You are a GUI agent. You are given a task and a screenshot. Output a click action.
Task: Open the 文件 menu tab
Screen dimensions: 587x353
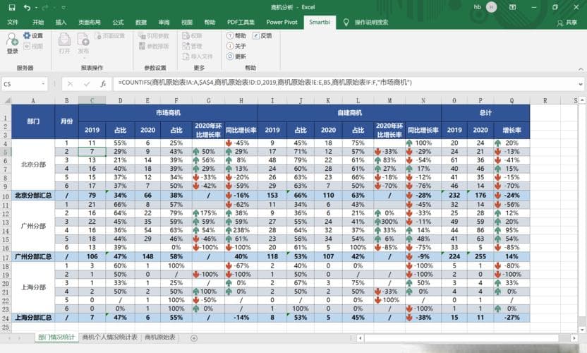[x=13, y=23]
